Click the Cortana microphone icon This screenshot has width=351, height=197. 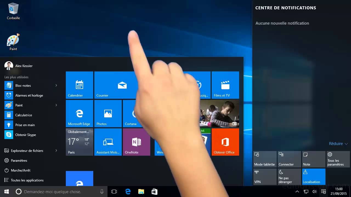102,192
